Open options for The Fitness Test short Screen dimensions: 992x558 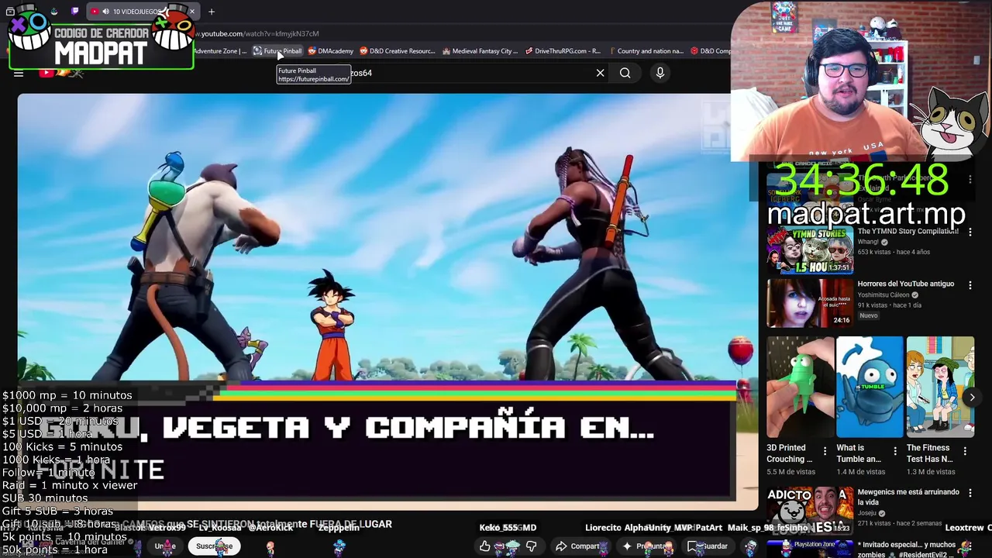point(965,451)
